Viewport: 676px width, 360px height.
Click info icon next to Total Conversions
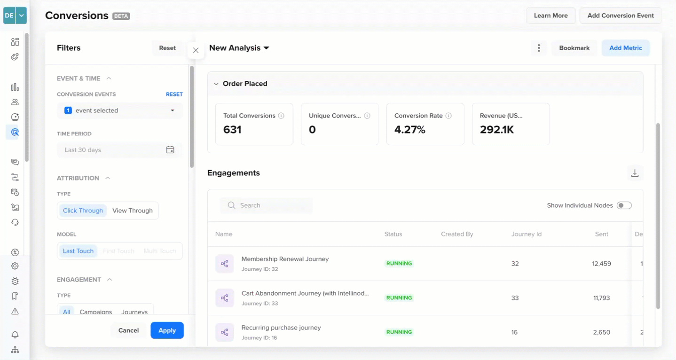coord(281,116)
